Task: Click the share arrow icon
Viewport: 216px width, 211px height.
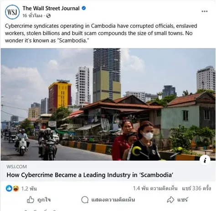Action: [x=170, y=200]
